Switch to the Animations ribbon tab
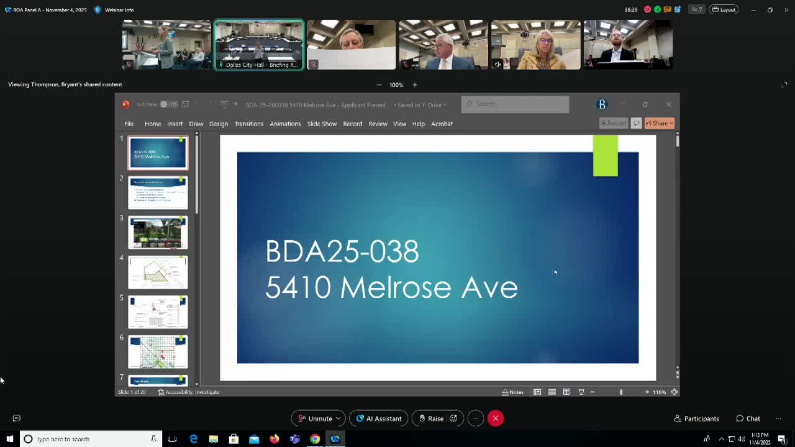Screen dimensions: 795x447 pyautogui.click(x=285, y=124)
